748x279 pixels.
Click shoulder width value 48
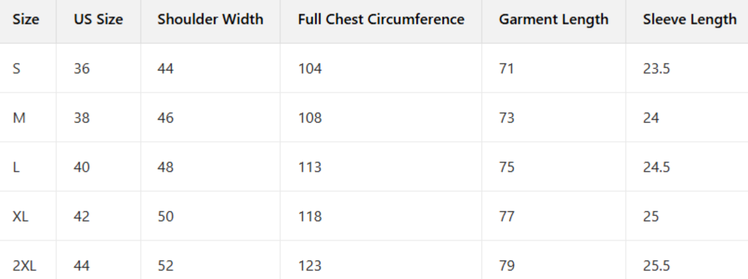[165, 167]
